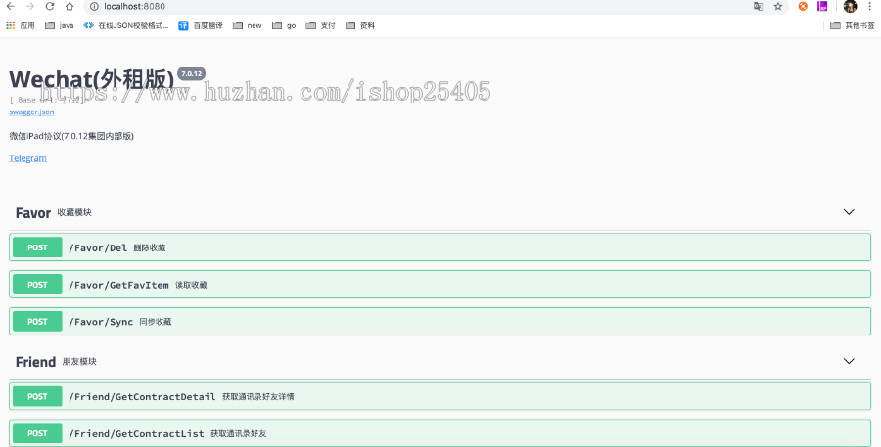Collapse the Friend section chevron

pyautogui.click(x=849, y=361)
